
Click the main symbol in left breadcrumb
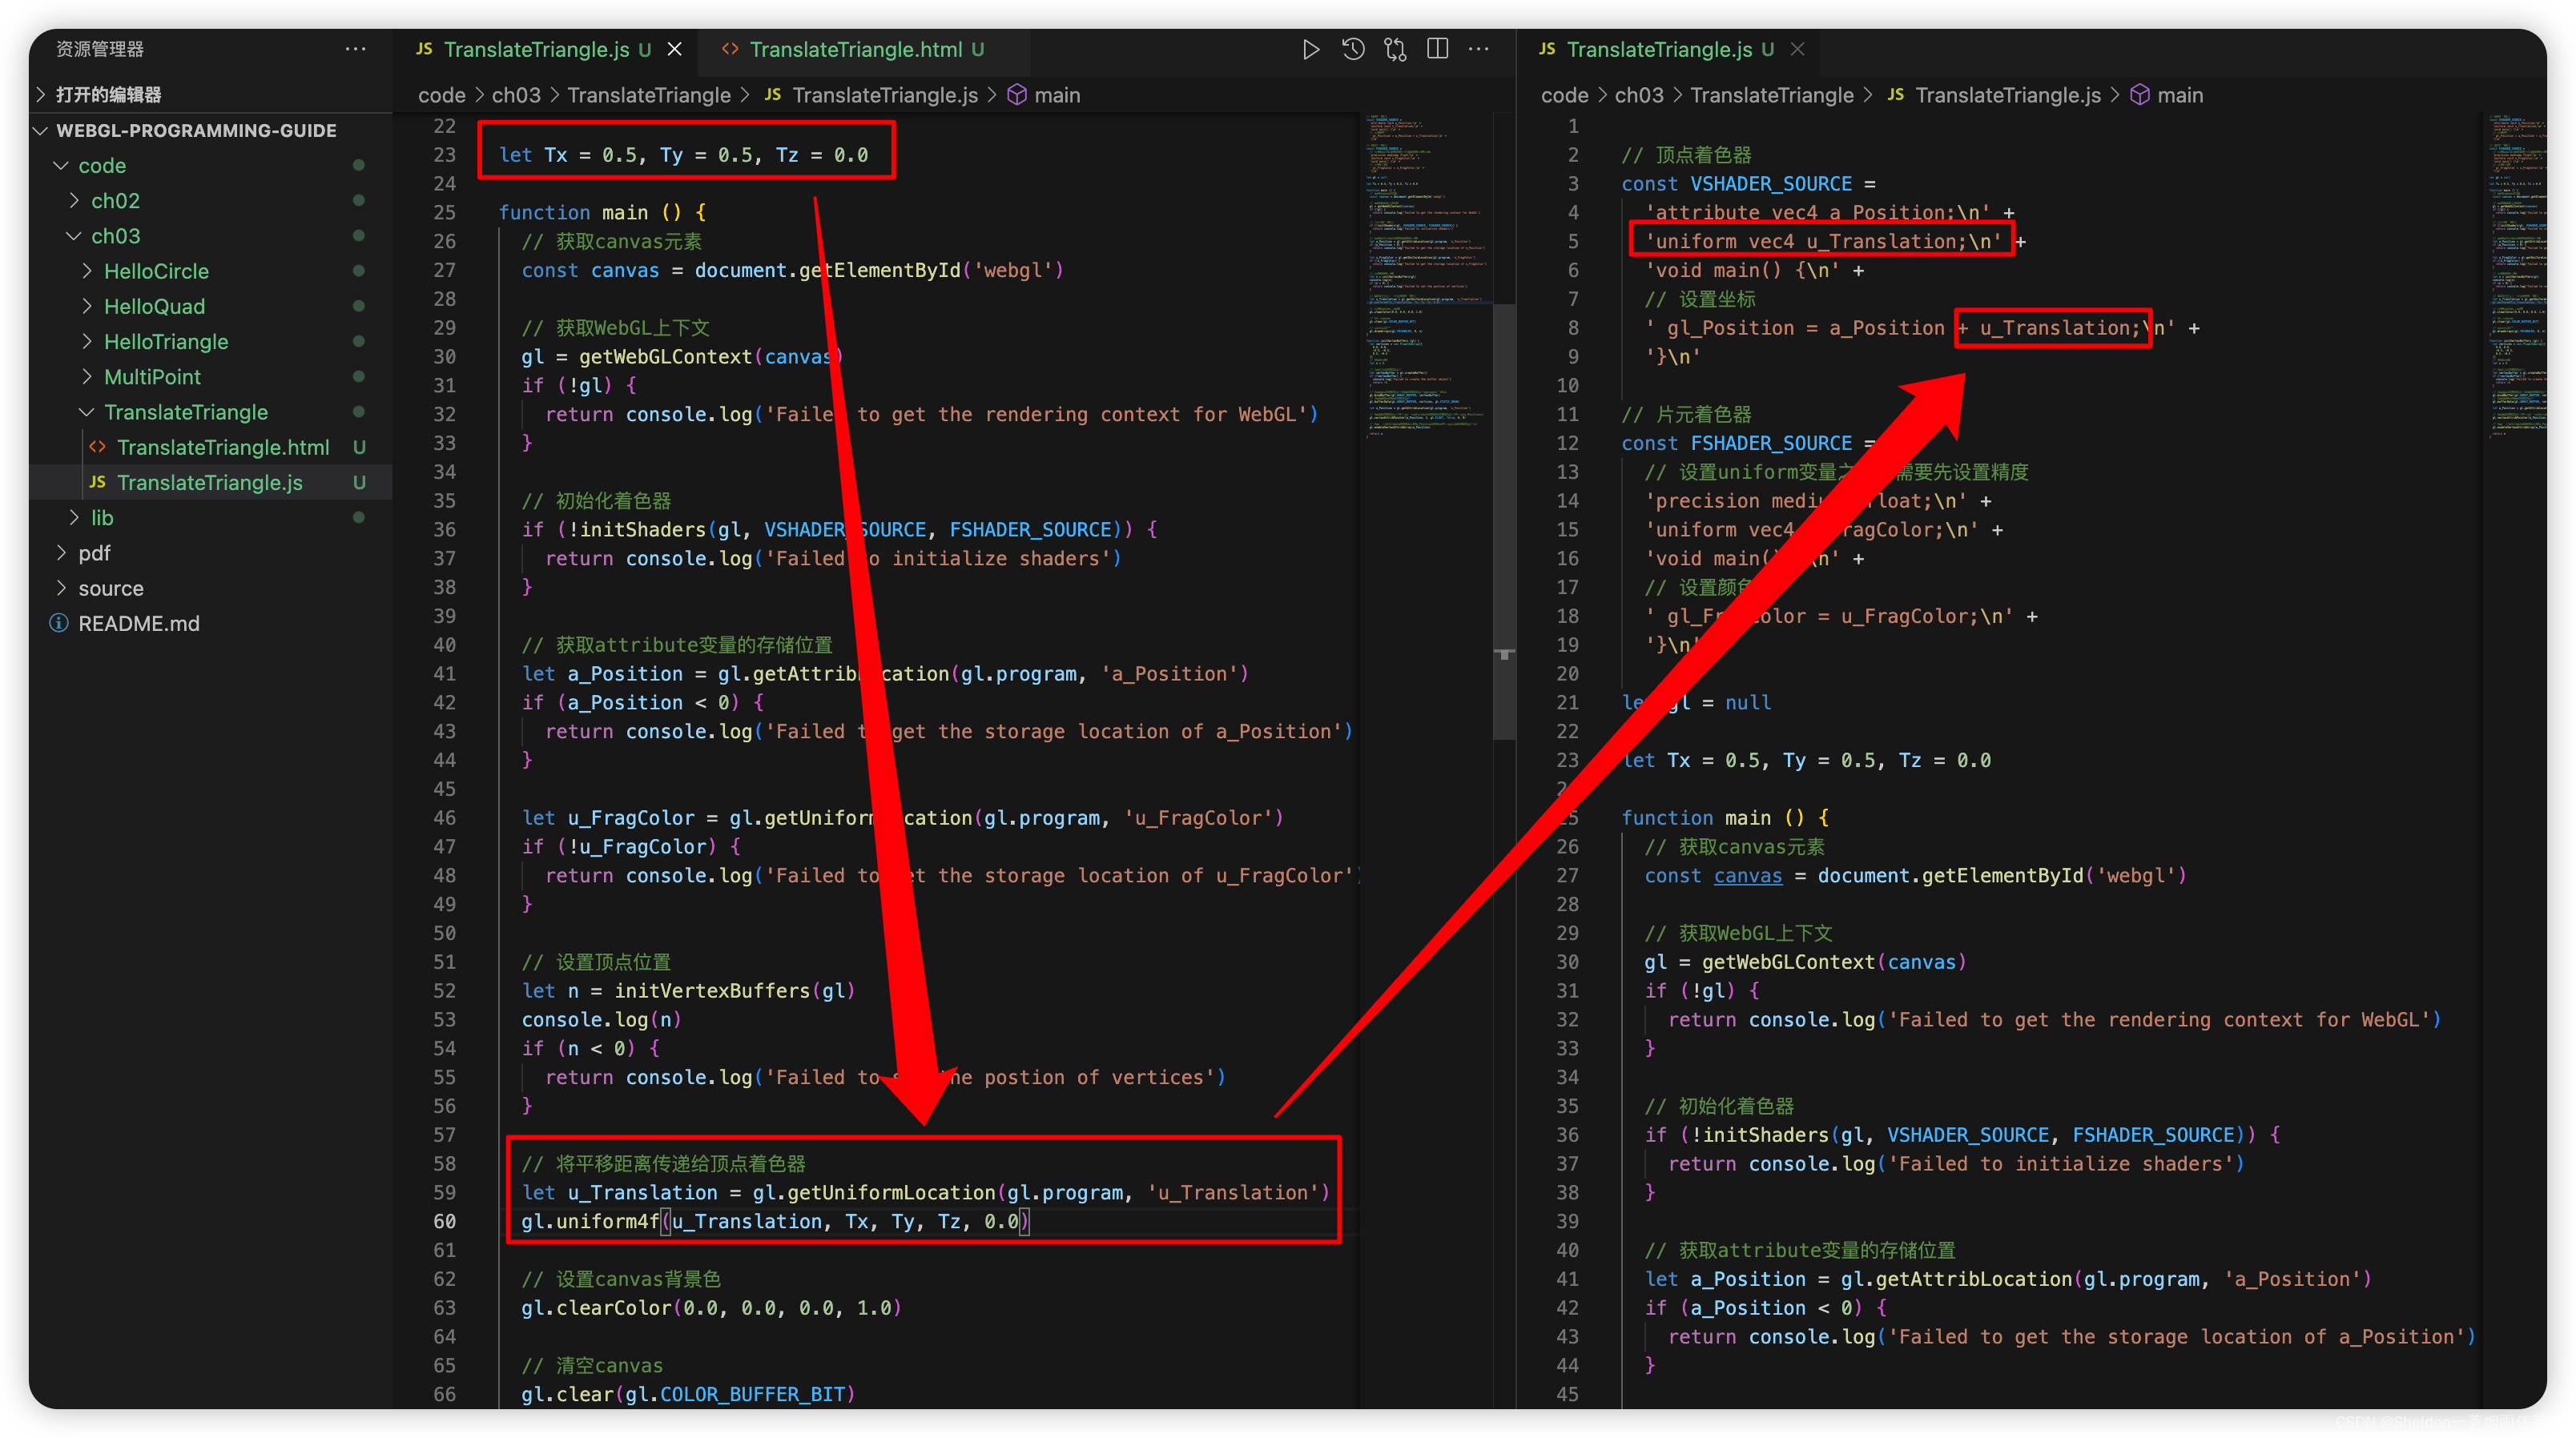point(1056,95)
